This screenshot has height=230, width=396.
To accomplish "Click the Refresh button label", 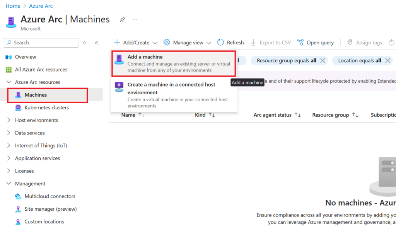I will pyautogui.click(x=236, y=43).
